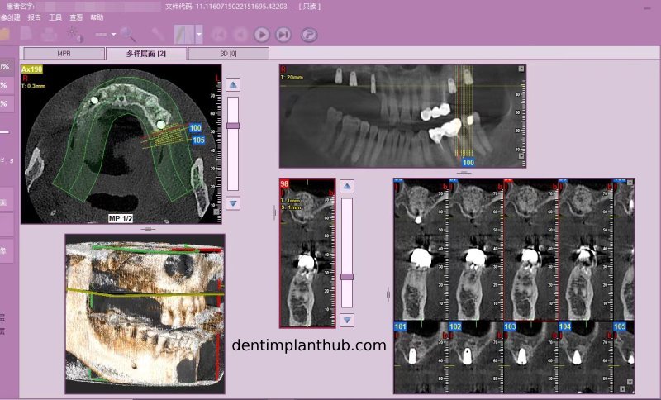Click the 3D rendered jaw view
The width and height of the screenshot is (661, 400).
(x=145, y=314)
